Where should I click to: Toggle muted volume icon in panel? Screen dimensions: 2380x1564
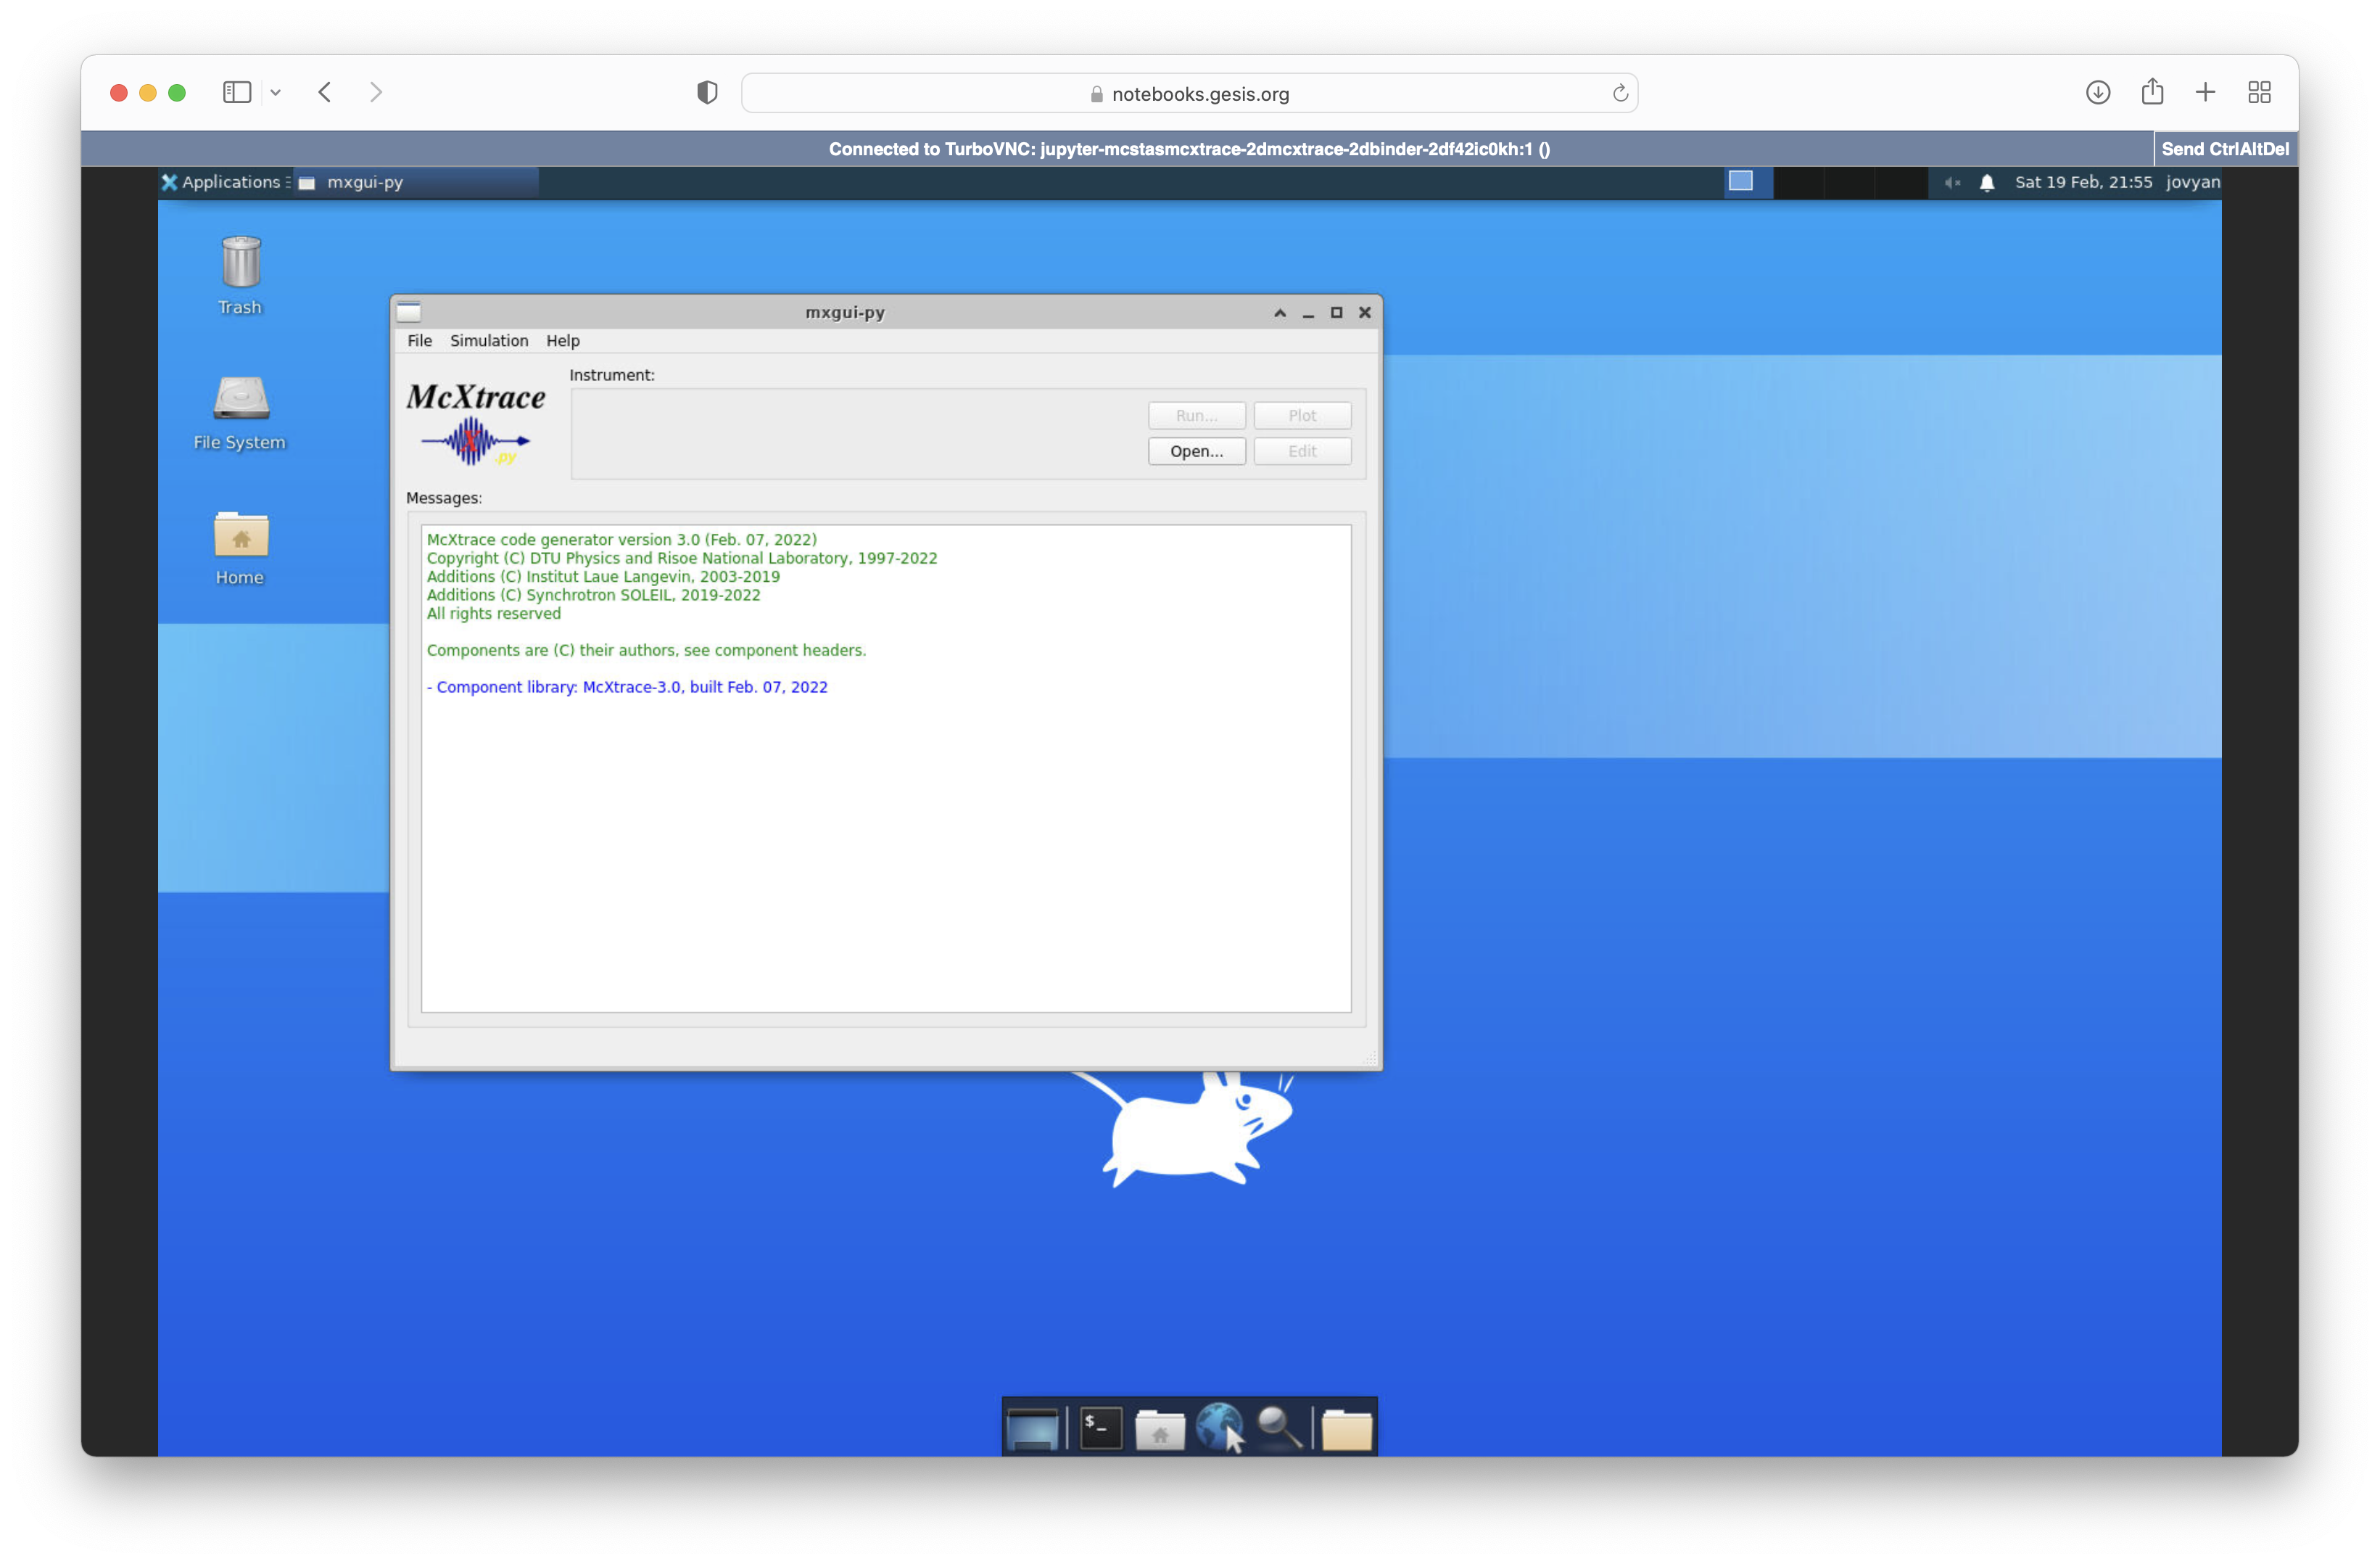(x=1951, y=182)
